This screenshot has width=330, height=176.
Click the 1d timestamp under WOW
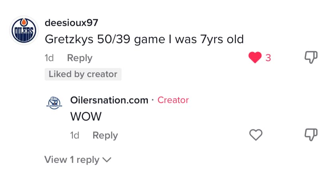(75, 135)
